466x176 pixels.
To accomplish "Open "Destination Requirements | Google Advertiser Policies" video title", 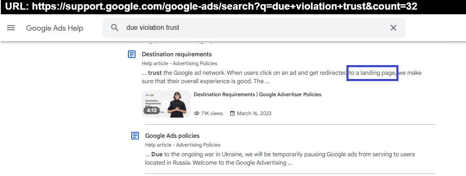I will [257, 95].
